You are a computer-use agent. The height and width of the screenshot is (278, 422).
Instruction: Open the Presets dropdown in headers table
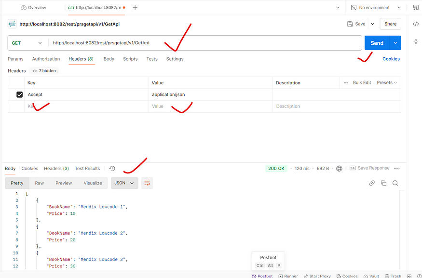(x=387, y=83)
